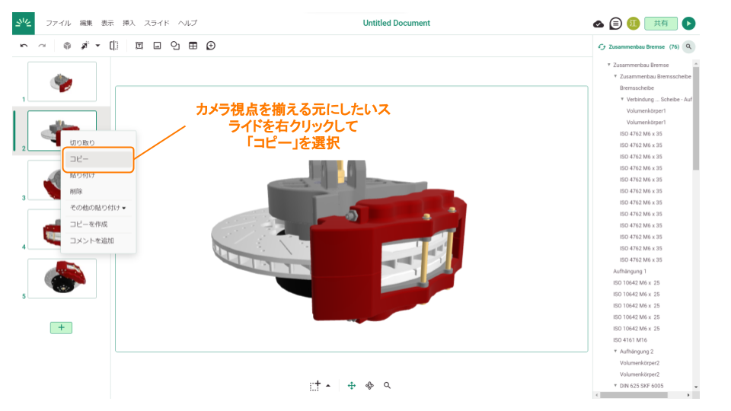
Task: Click the 共有 share button
Action: (661, 24)
